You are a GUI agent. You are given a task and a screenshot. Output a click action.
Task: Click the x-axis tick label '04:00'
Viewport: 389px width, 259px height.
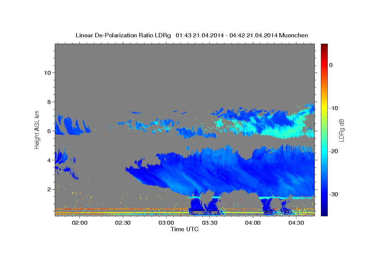(253, 223)
